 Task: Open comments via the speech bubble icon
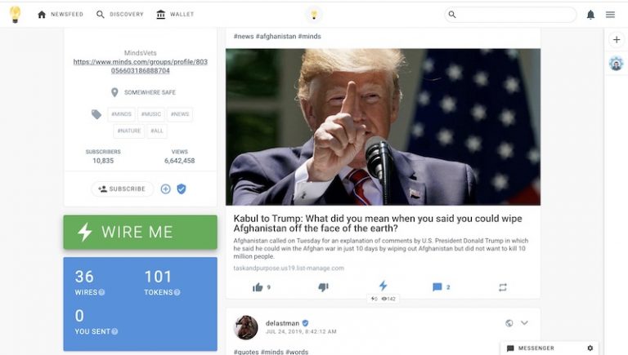[x=437, y=287]
